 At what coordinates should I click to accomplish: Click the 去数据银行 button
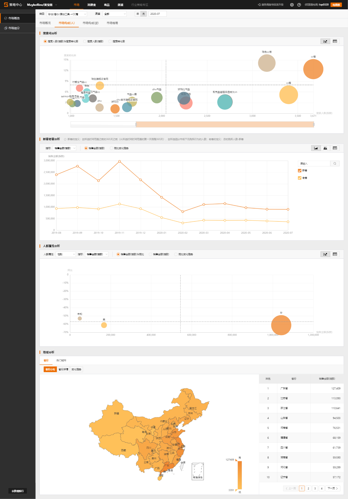point(18,491)
